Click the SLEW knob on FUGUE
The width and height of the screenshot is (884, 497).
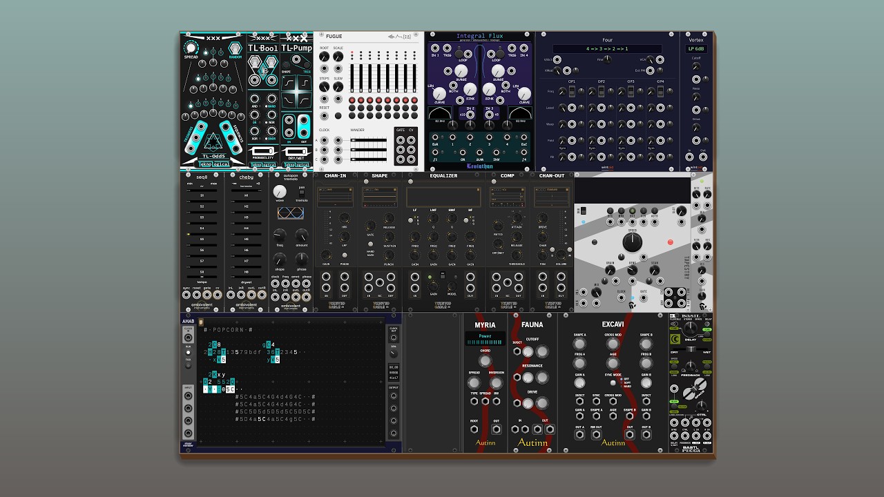pyautogui.click(x=338, y=88)
